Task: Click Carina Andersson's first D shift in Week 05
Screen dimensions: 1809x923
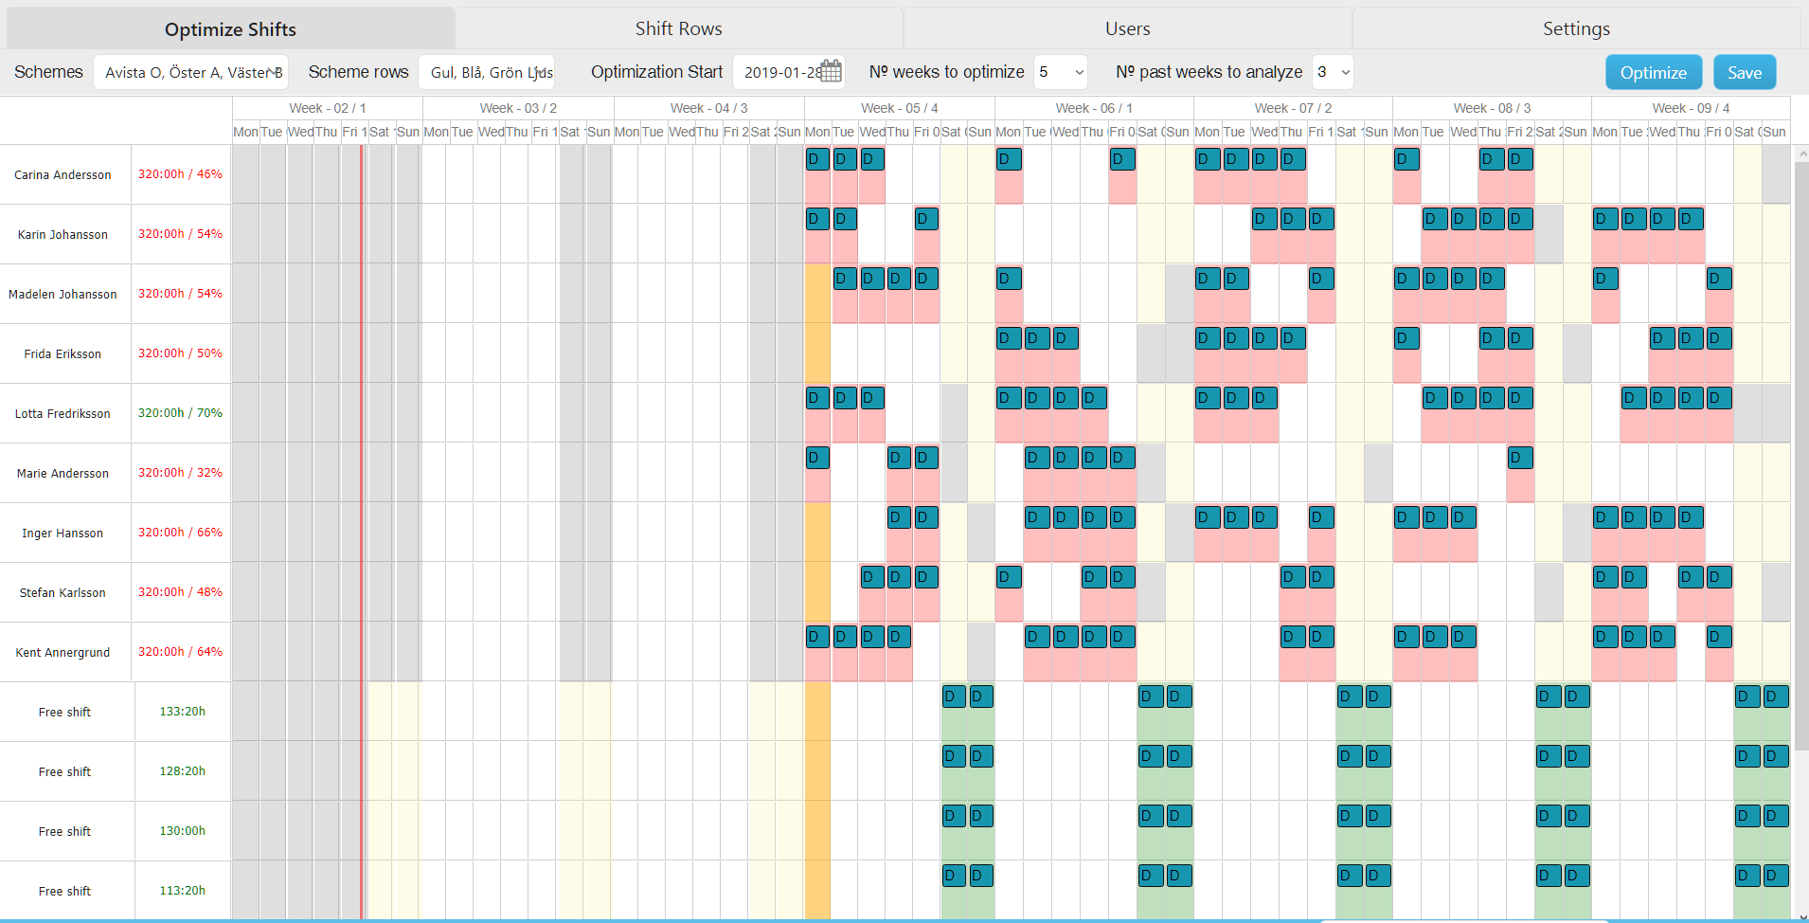Action: 817,159
